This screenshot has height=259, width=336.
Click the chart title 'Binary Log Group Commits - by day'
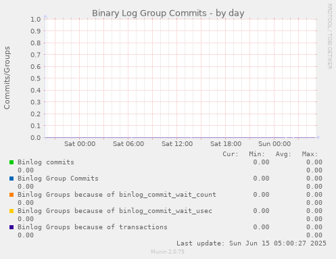(x=168, y=14)
